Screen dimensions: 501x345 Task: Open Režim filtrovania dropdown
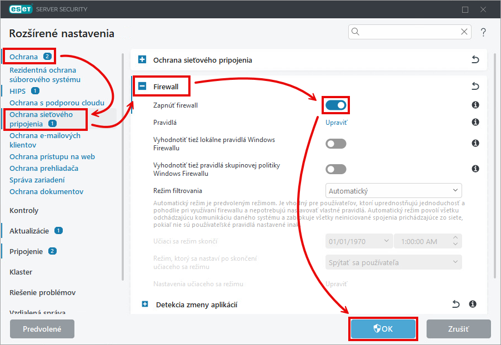(393, 191)
